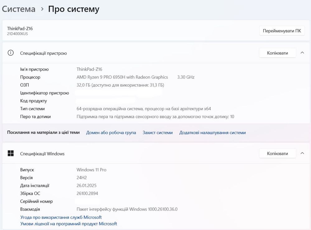Collapse the Специфікації пристрою section

(x=302, y=53)
